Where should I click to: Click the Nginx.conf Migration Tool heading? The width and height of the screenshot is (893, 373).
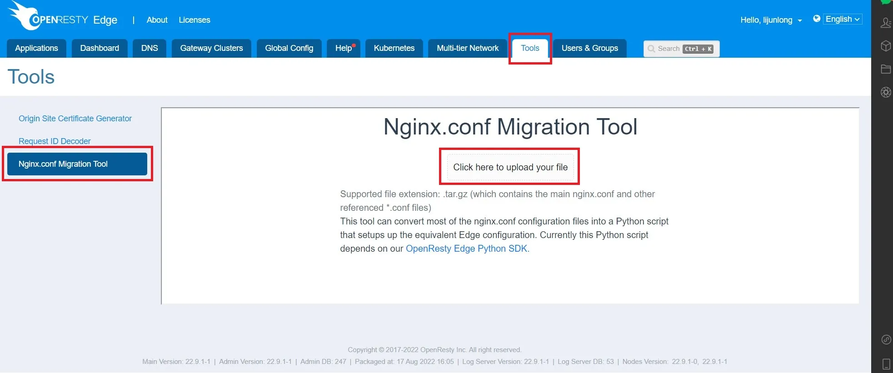click(x=510, y=127)
